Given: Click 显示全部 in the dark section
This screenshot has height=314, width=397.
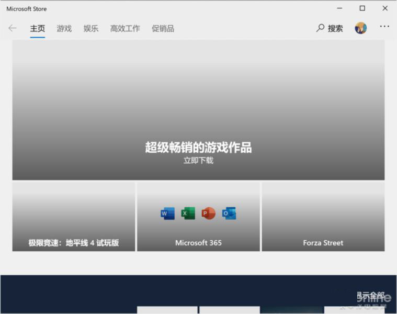Looking at the screenshot, I should [371, 296].
